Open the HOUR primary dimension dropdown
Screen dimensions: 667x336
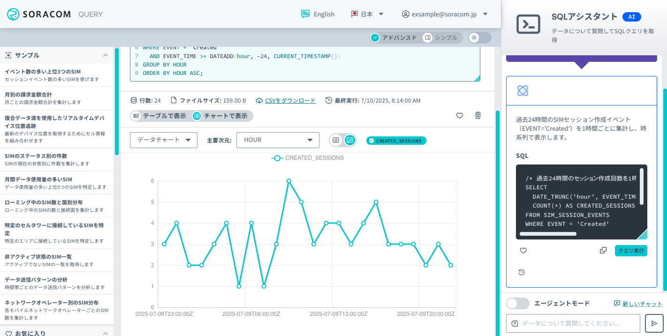pos(278,140)
